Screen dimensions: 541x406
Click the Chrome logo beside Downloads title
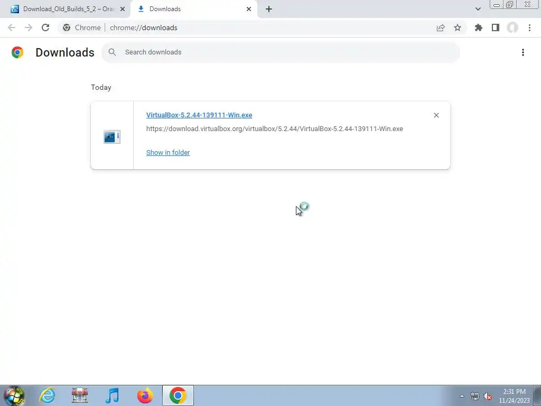click(x=17, y=52)
